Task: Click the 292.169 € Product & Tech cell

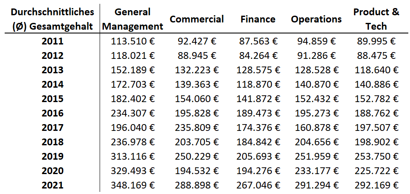Action: tap(376, 185)
